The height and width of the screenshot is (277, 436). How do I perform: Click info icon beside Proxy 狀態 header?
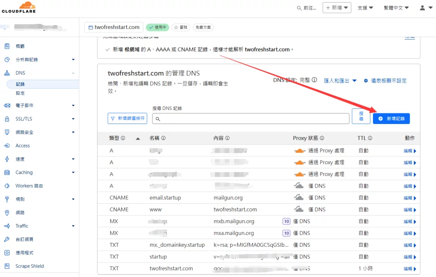(322, 138)
